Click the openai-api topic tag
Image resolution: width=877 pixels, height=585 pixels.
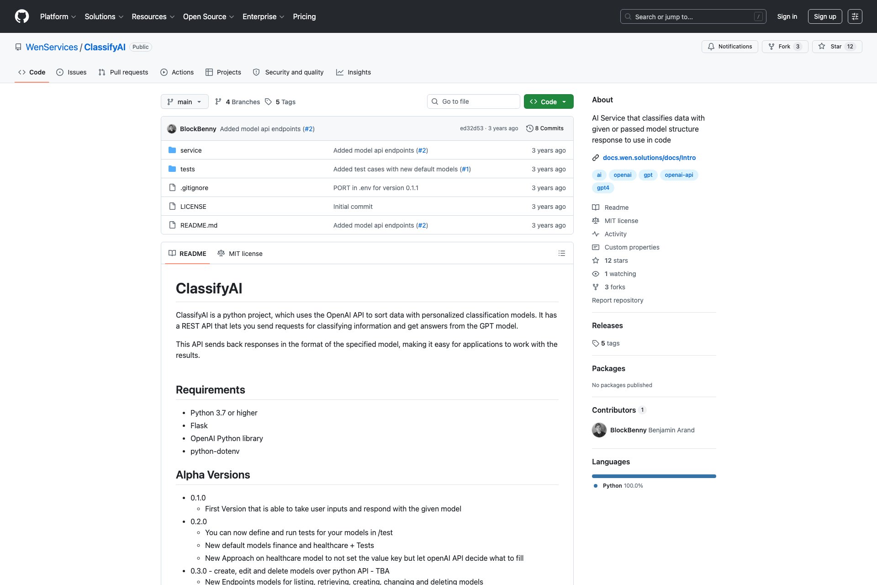(x=678, y=175)
